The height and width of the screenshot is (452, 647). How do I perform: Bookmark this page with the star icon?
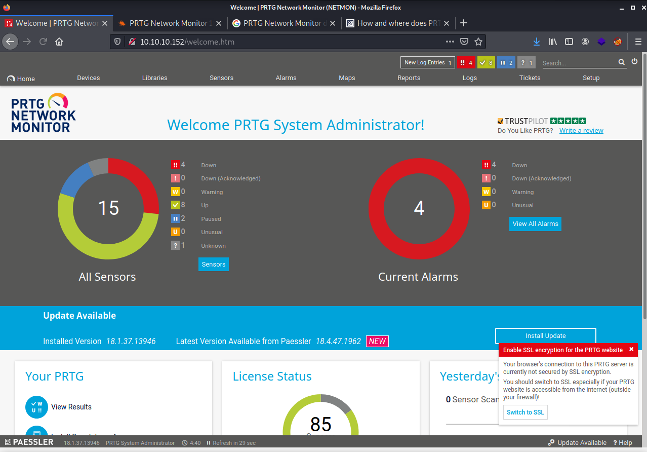tap(478, 42)
